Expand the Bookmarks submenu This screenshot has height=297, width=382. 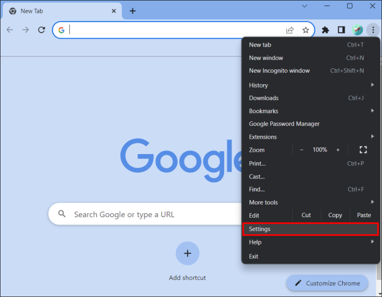point(311,111)
